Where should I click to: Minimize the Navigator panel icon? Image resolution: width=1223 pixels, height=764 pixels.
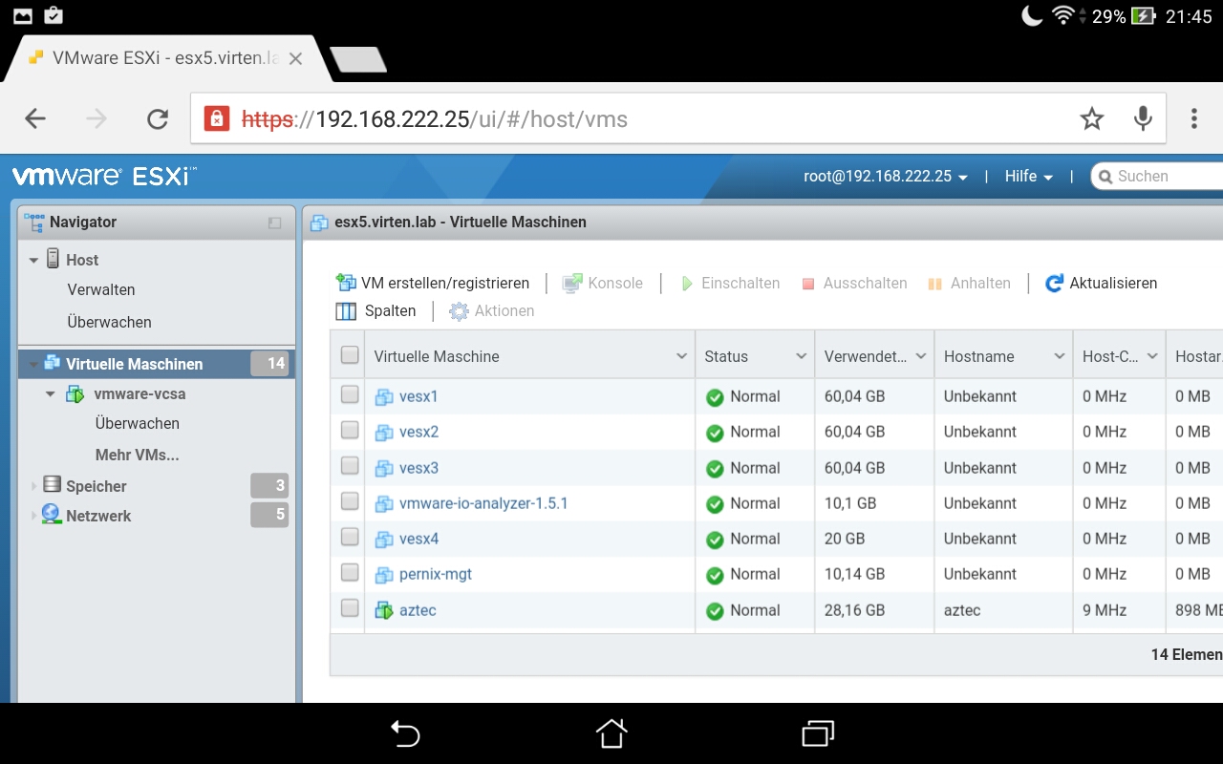275,223
